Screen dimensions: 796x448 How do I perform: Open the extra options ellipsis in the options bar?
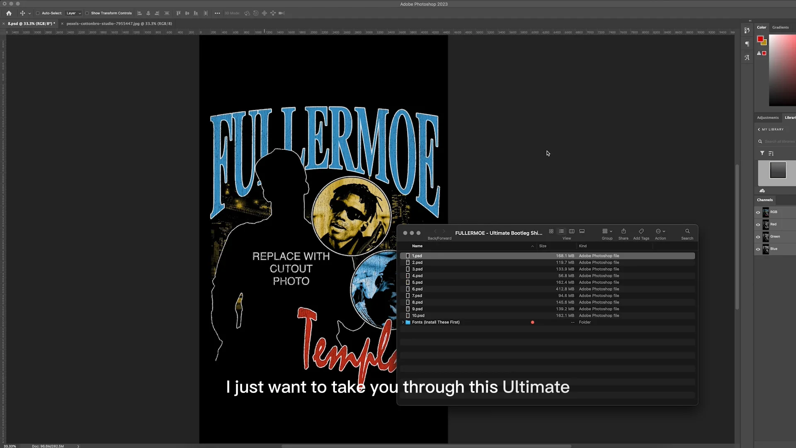(217, 13)
